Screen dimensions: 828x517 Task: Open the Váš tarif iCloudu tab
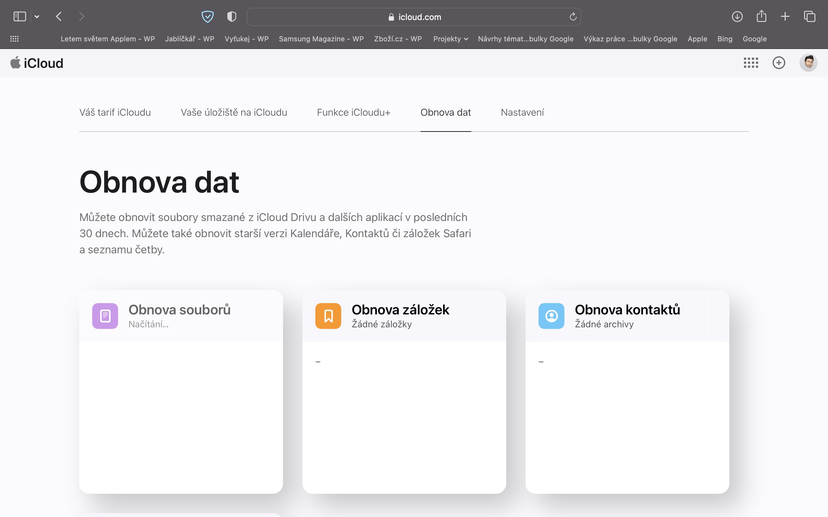click(115, 112)
